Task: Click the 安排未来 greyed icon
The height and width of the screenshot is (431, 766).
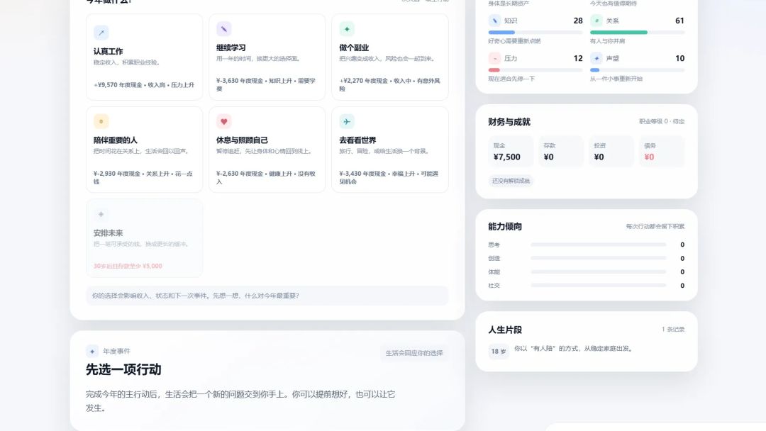Action: tap(101, 214)
